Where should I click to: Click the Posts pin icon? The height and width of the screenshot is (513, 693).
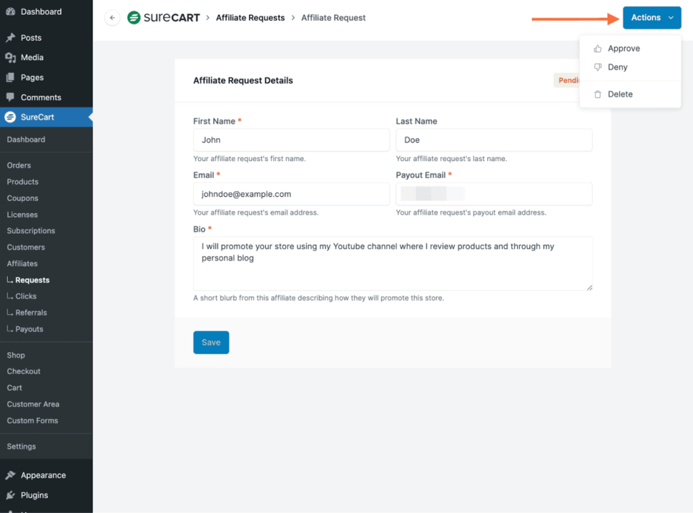point(10,38)
